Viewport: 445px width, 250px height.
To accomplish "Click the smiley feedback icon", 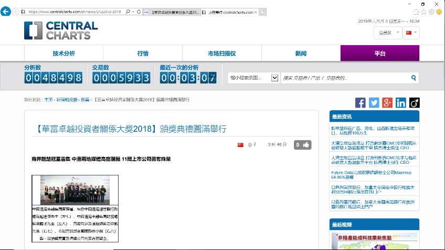I will 439,12.
